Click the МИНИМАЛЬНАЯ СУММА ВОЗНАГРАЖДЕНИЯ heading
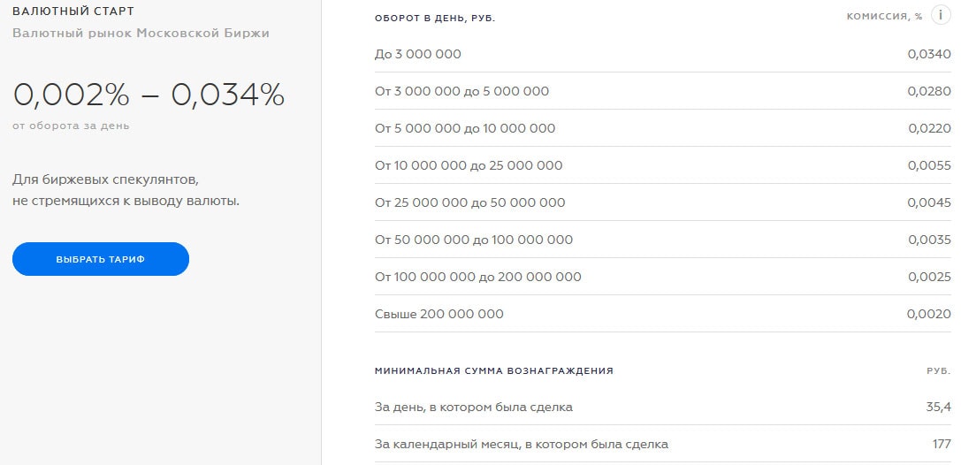 [x=494, y=370]
